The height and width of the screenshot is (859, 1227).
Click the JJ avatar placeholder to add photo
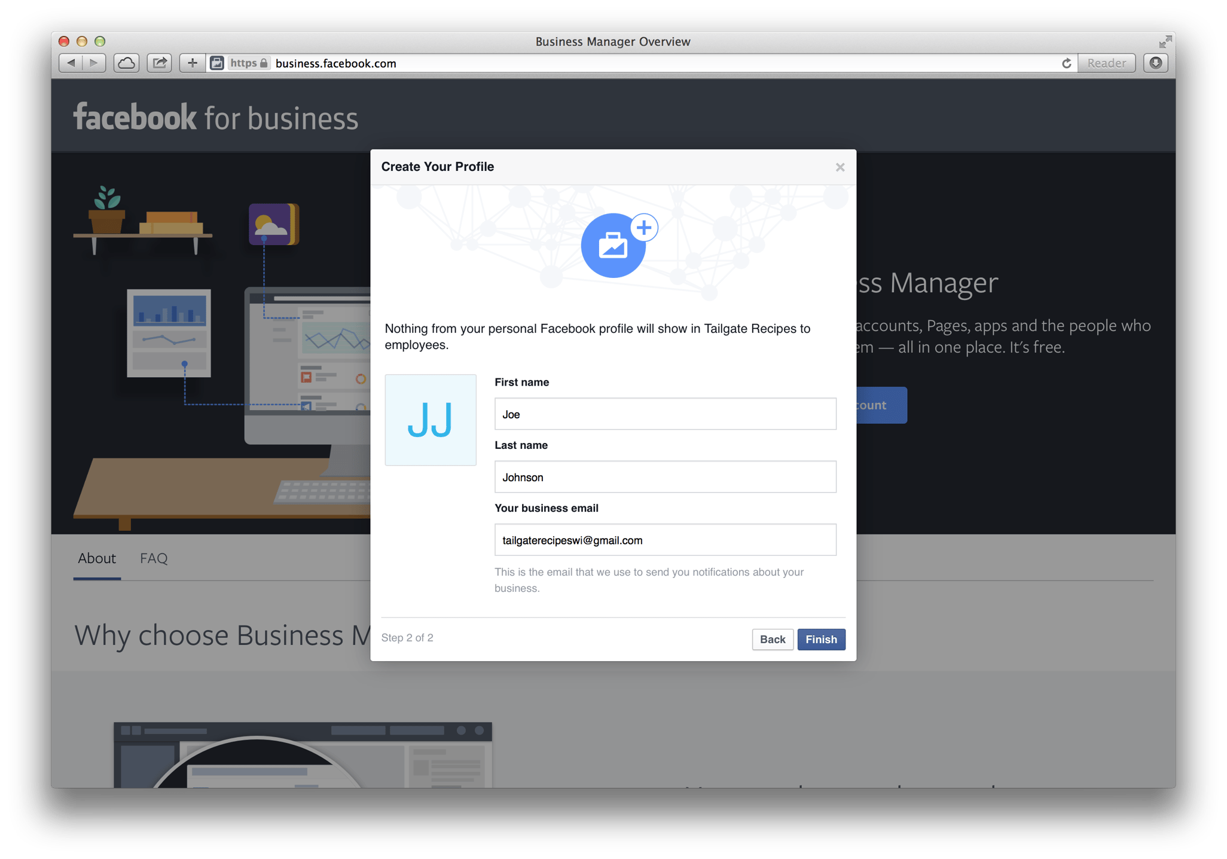pos(430,420)
